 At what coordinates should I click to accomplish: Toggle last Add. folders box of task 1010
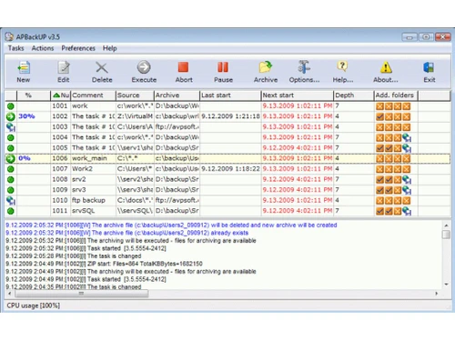[x=407, y=201]
